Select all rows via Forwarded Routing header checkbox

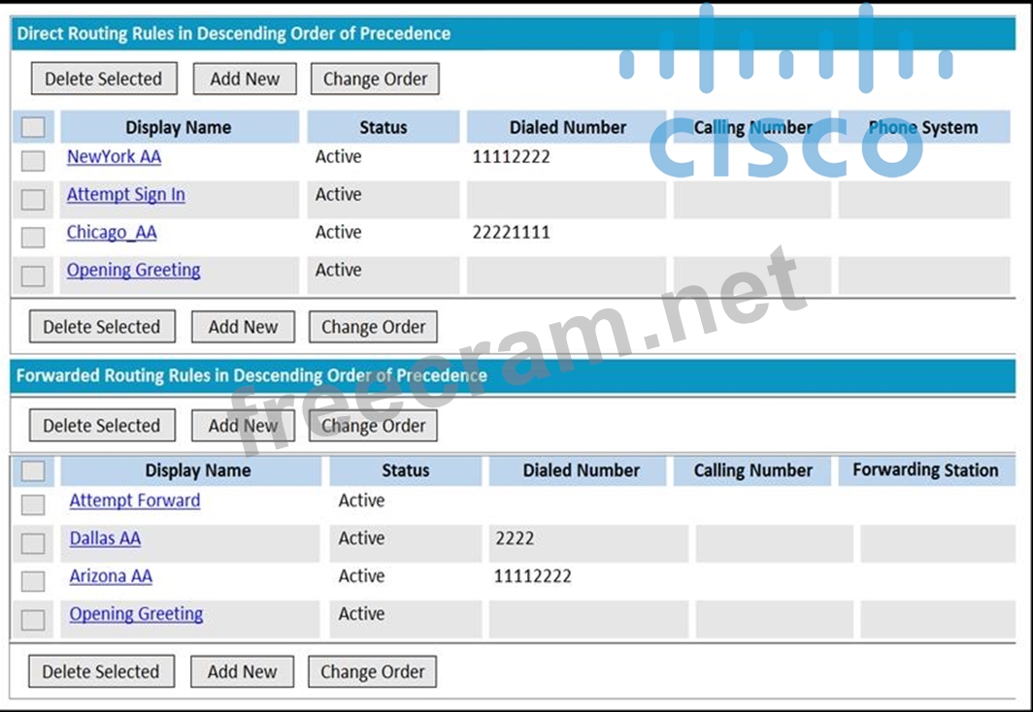(33, 470)
